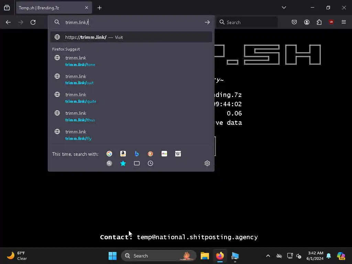Open the Firefox application menu hamburger
This screenshot has width=352, height=264.
tap(344, 22)
